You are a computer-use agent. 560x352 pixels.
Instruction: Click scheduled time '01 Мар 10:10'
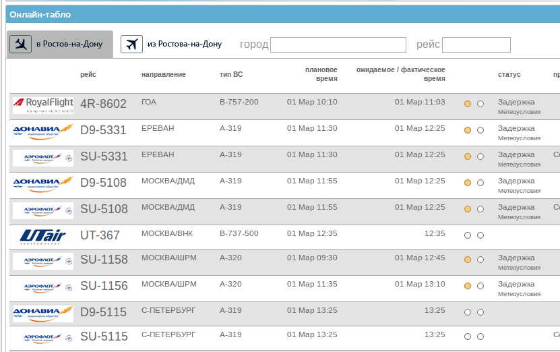coord(312,102)
